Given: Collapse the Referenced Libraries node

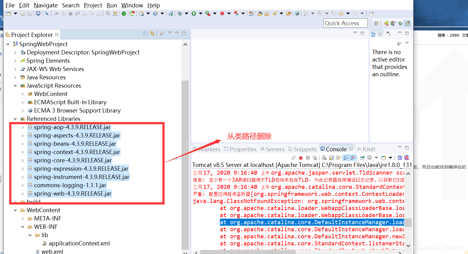Looking at the screenshot, I should click(x=15, y=119).
